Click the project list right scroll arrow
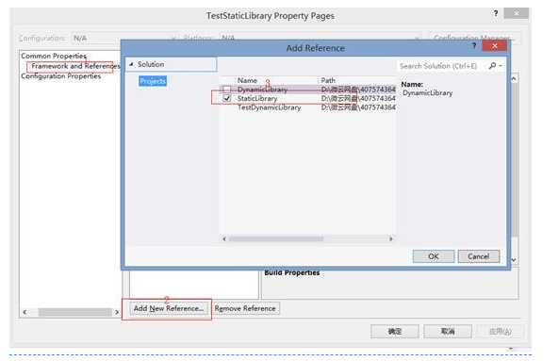The image size is (559, 361). pyautogui.click(x=391, y=238)
